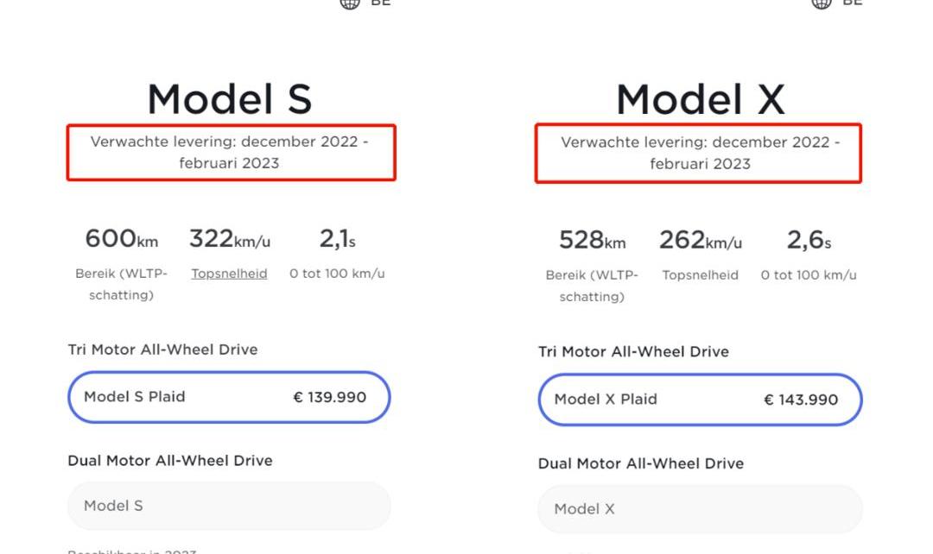Click the Model S heading
This screenshot has height=554, width=933.
pyautogui.click(x=229, y=99)
